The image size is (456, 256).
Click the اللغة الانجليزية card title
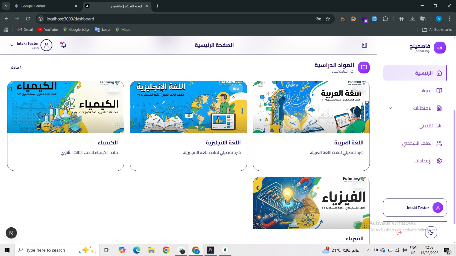223,143
